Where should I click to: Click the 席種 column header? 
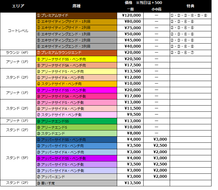pos(76,6)
